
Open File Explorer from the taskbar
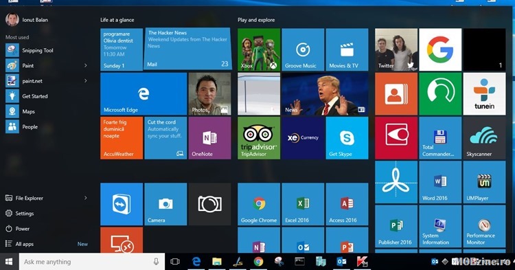(217, 262)
